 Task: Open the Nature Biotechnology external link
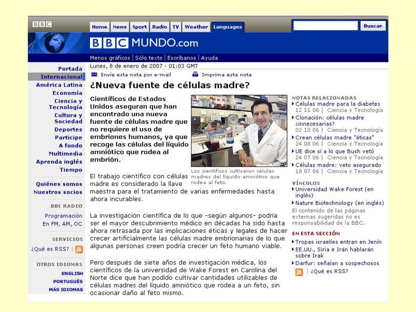point(340,203)
